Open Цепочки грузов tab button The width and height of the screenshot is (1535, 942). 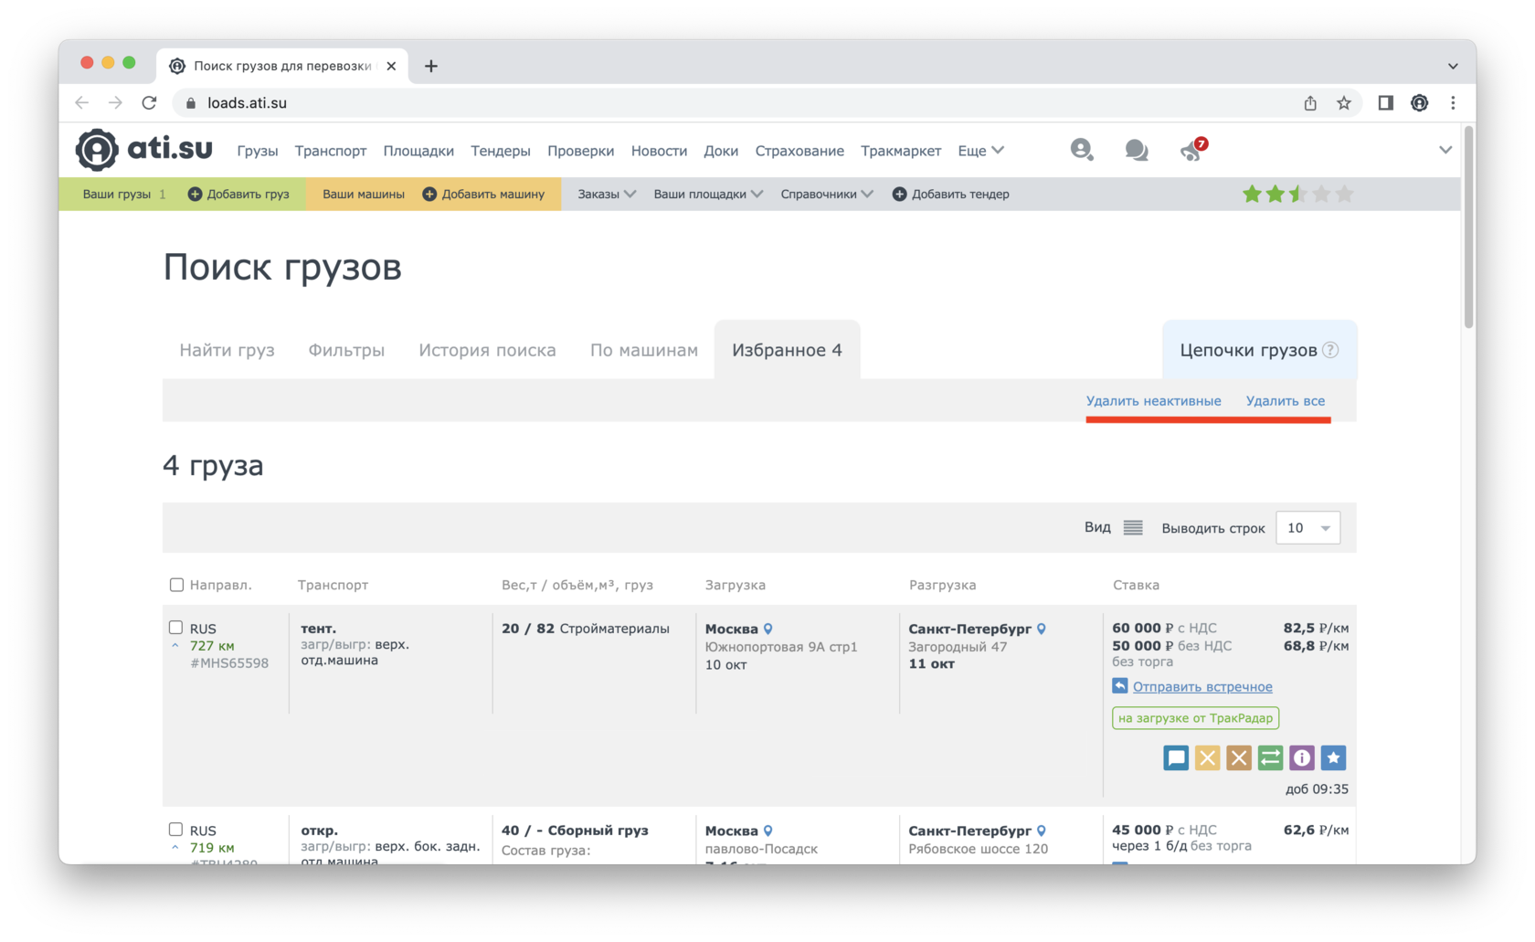1259,350
